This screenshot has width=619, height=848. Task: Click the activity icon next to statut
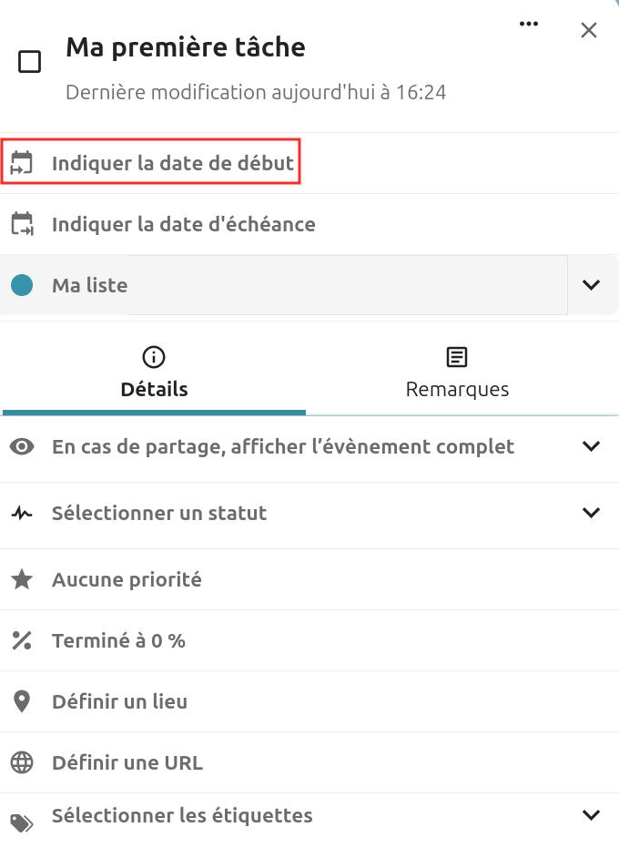(23, 512)
